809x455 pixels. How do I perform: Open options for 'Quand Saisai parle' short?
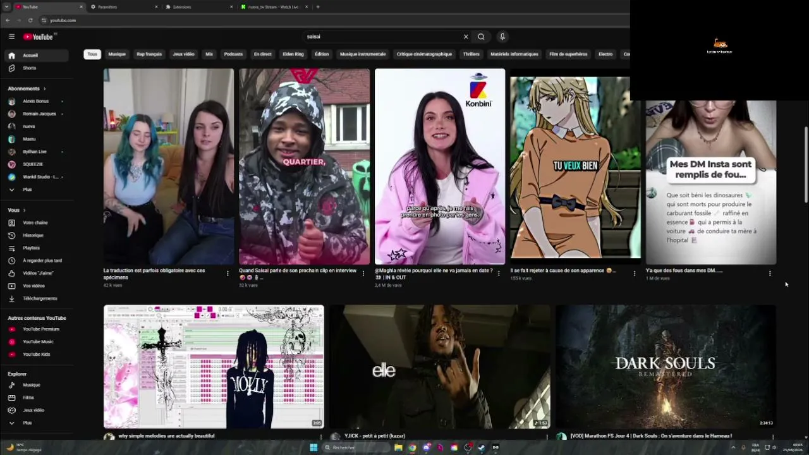pos(363,274)
